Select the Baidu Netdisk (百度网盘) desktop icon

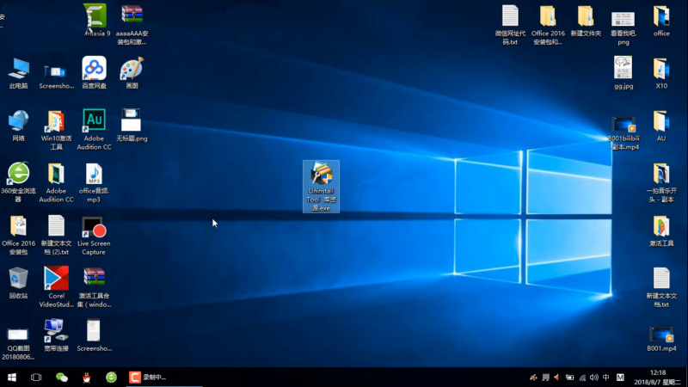[x=94, y=72]
